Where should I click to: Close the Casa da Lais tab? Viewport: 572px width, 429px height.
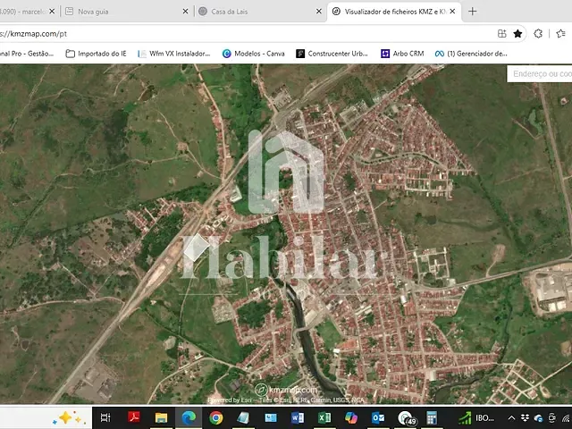point(319,12)
